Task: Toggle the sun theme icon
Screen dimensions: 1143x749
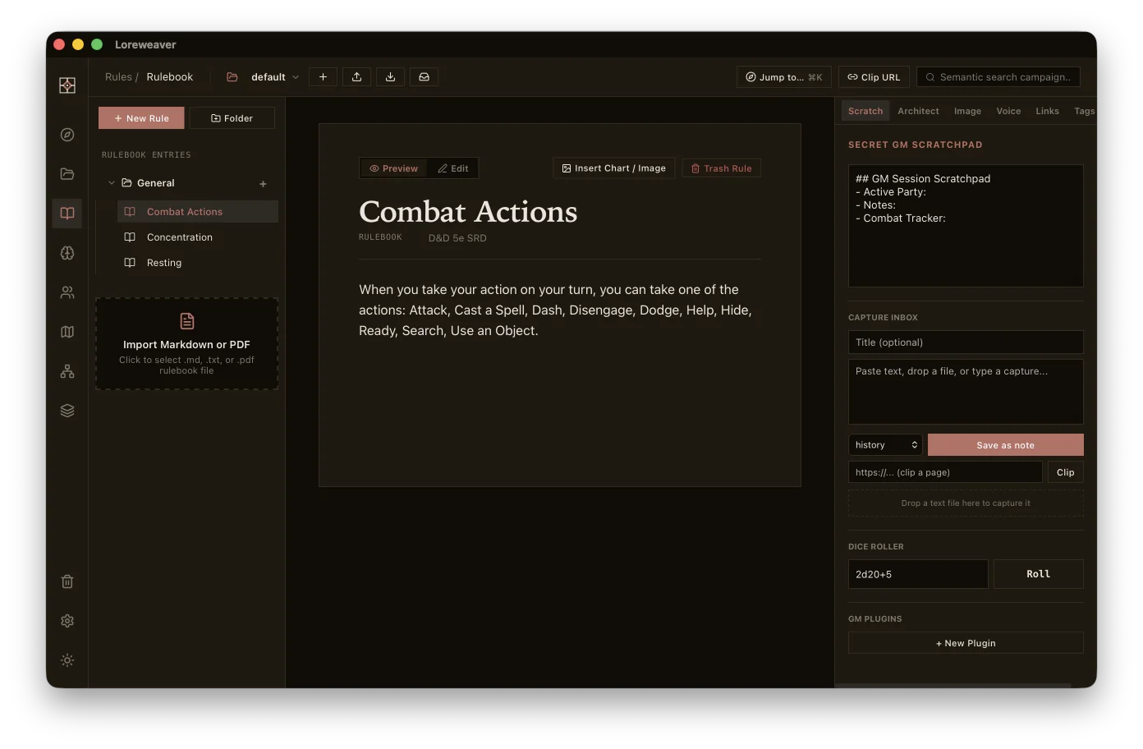Action: point(67,660)
